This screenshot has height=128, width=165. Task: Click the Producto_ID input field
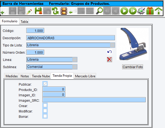pyautogui.click(x=54, y=89)
